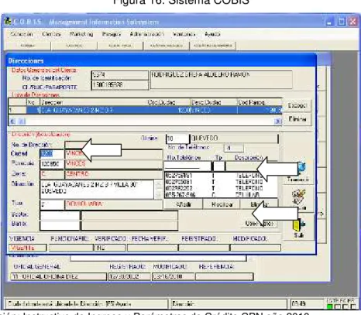Click the COBIS application title bar icon
The image size is (361, 315).
(x=8, y=22)
